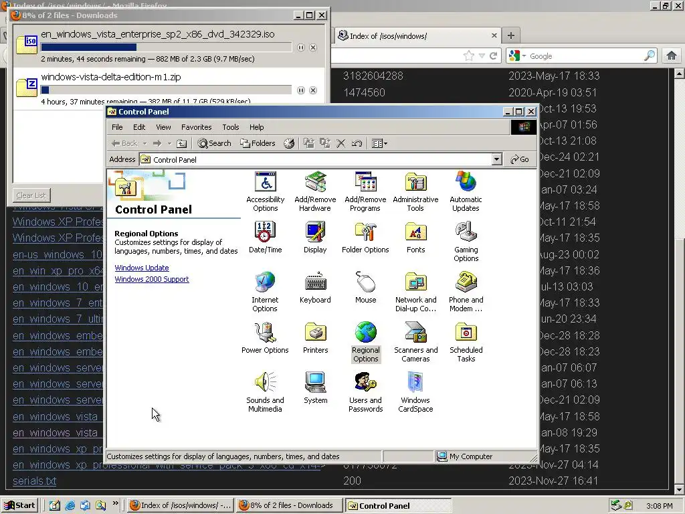Select Regional Options icon
This screenshot has width=685, height=514.
(365, 342)
